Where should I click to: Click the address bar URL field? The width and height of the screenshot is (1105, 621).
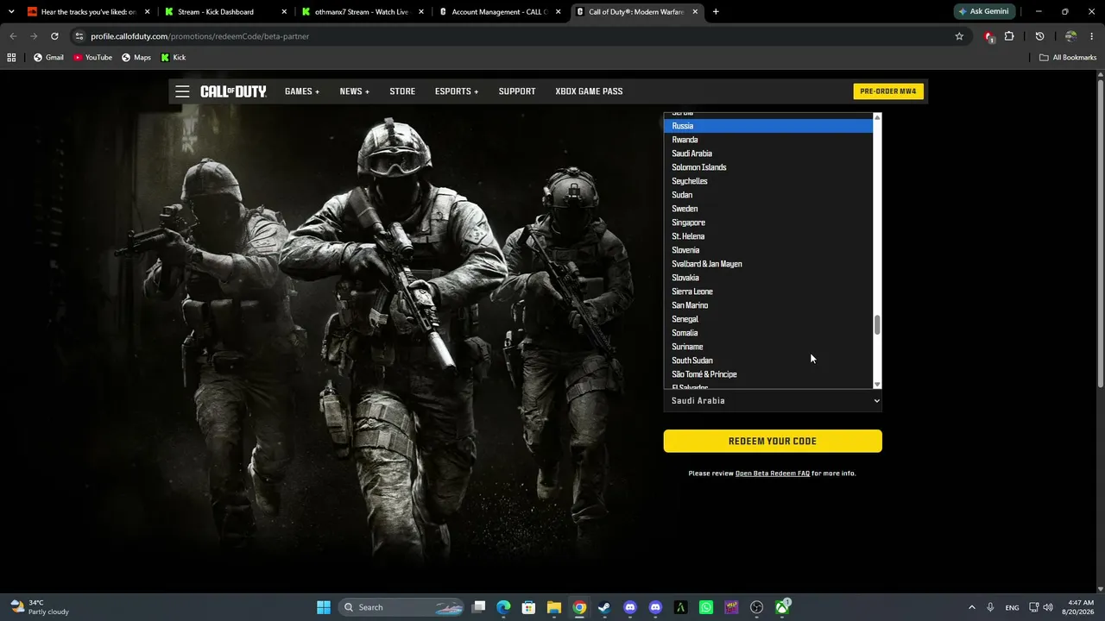click(x=509, y=36)
